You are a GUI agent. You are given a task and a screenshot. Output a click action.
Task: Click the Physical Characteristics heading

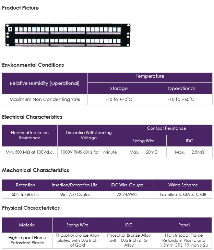coord(31,208)
